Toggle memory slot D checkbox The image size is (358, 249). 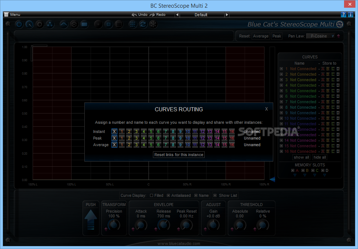pos(323,170)
